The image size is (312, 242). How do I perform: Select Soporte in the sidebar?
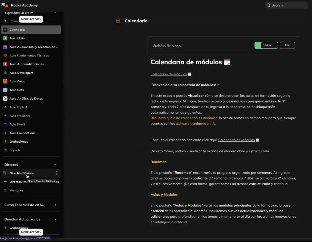[15, 150]
